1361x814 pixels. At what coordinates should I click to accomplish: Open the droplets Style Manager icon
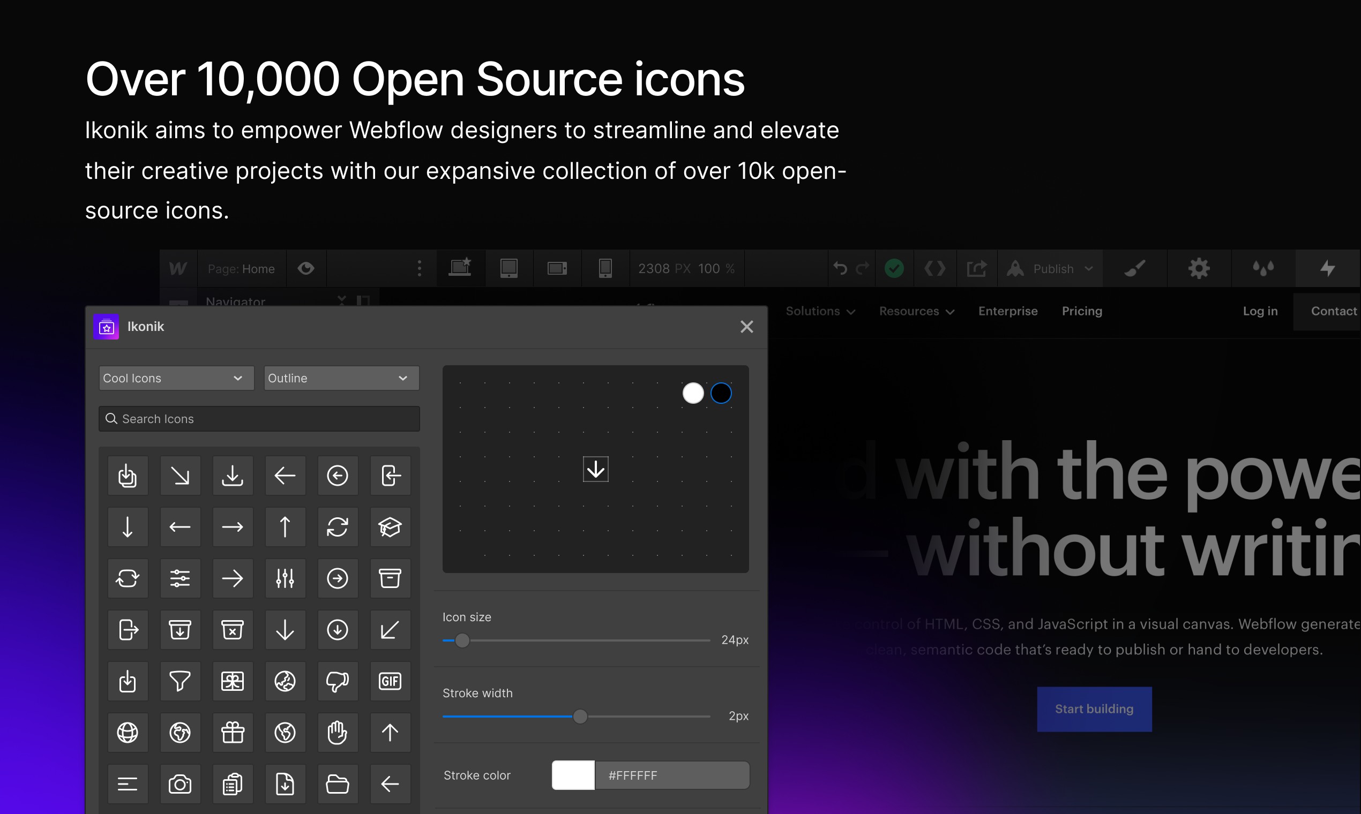coord(1263,268)
